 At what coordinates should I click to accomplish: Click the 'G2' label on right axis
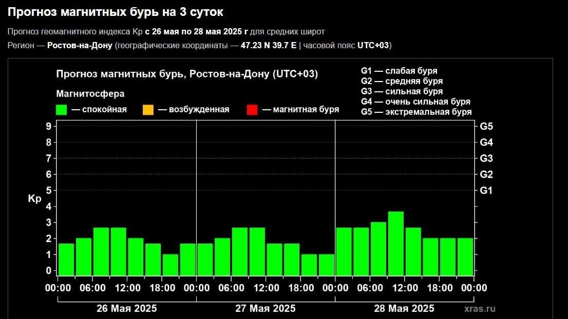(x=486, y=175)
